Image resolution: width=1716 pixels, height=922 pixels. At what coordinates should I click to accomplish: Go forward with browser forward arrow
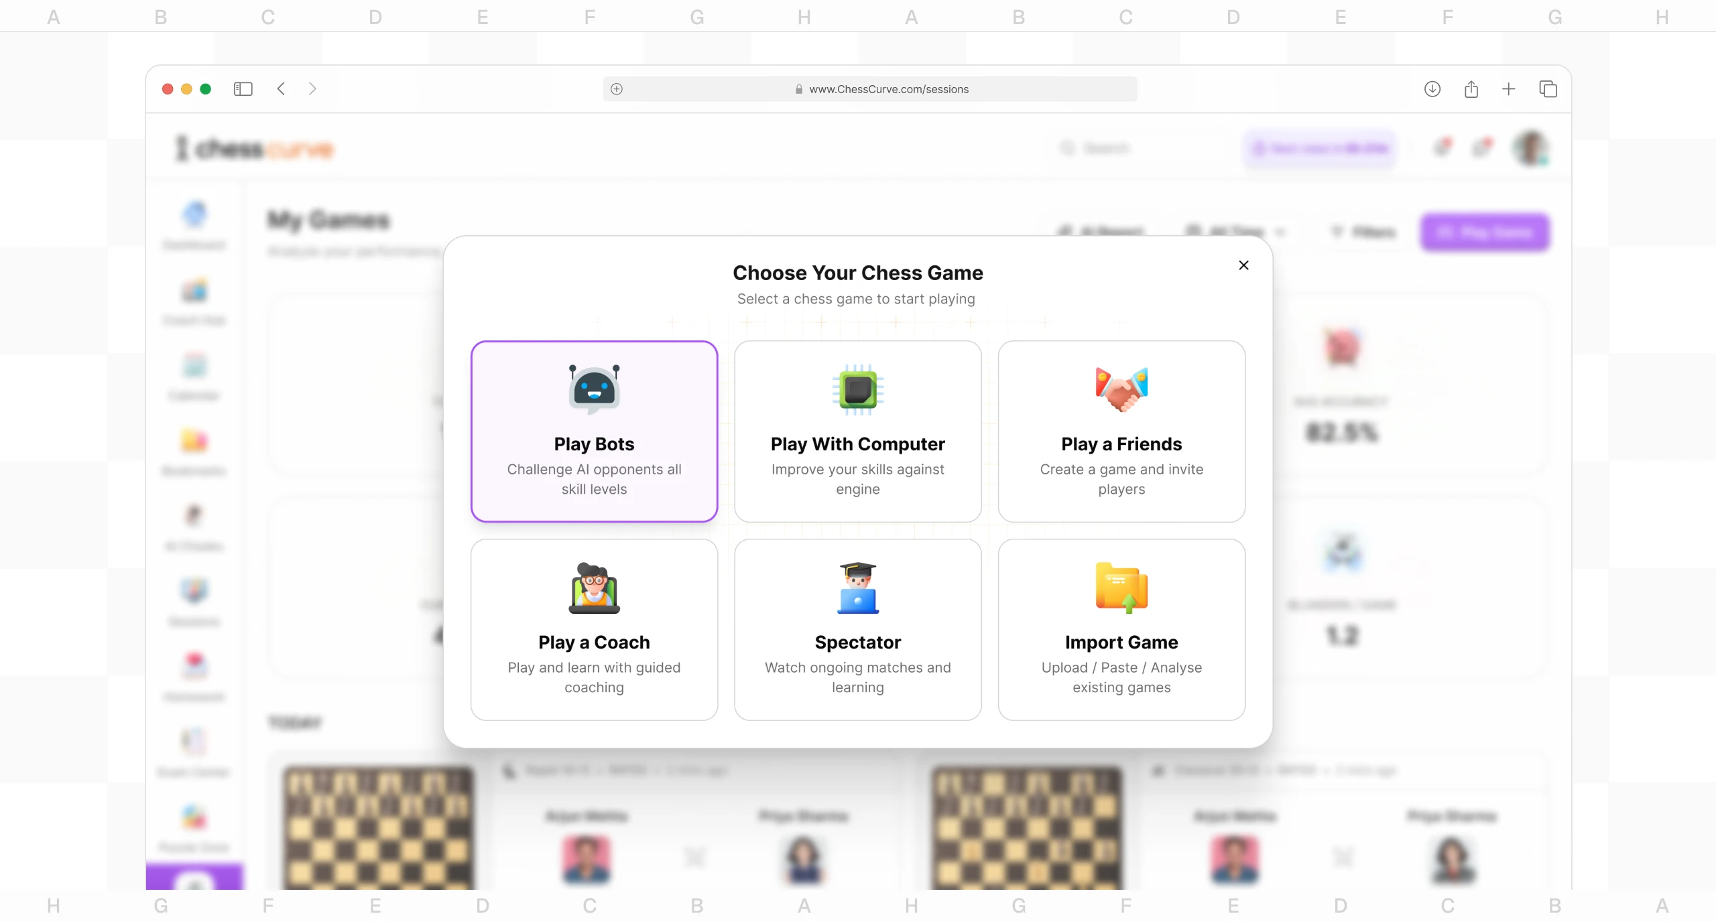[312, 88]
